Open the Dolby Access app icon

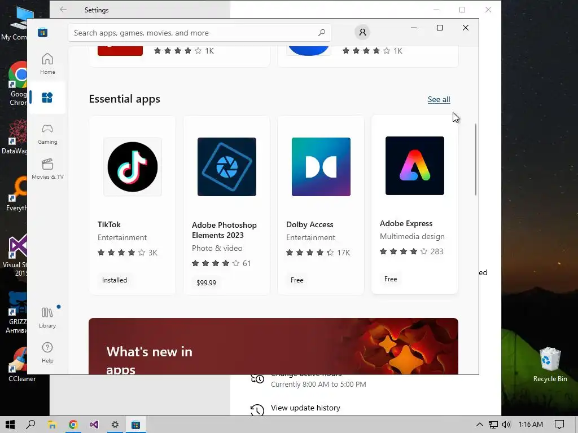tap(321, 167)
